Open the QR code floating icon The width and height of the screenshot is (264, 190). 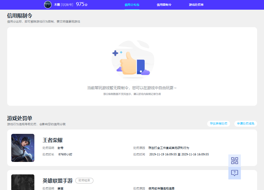tap(235, 161)
